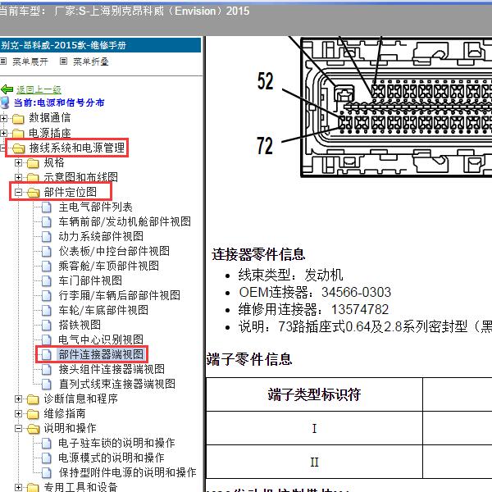Click the 规格 folder icon
This screenshot has width=492, height=492.
(x=33, y=163)
